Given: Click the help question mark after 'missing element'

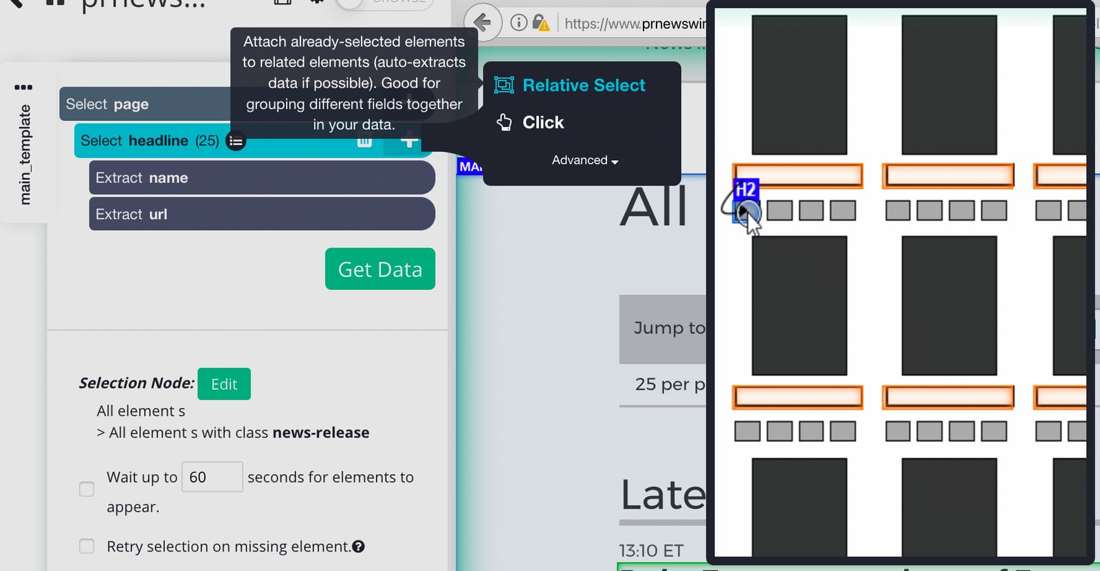Looking at the screenshot, I should pos(358,547).
